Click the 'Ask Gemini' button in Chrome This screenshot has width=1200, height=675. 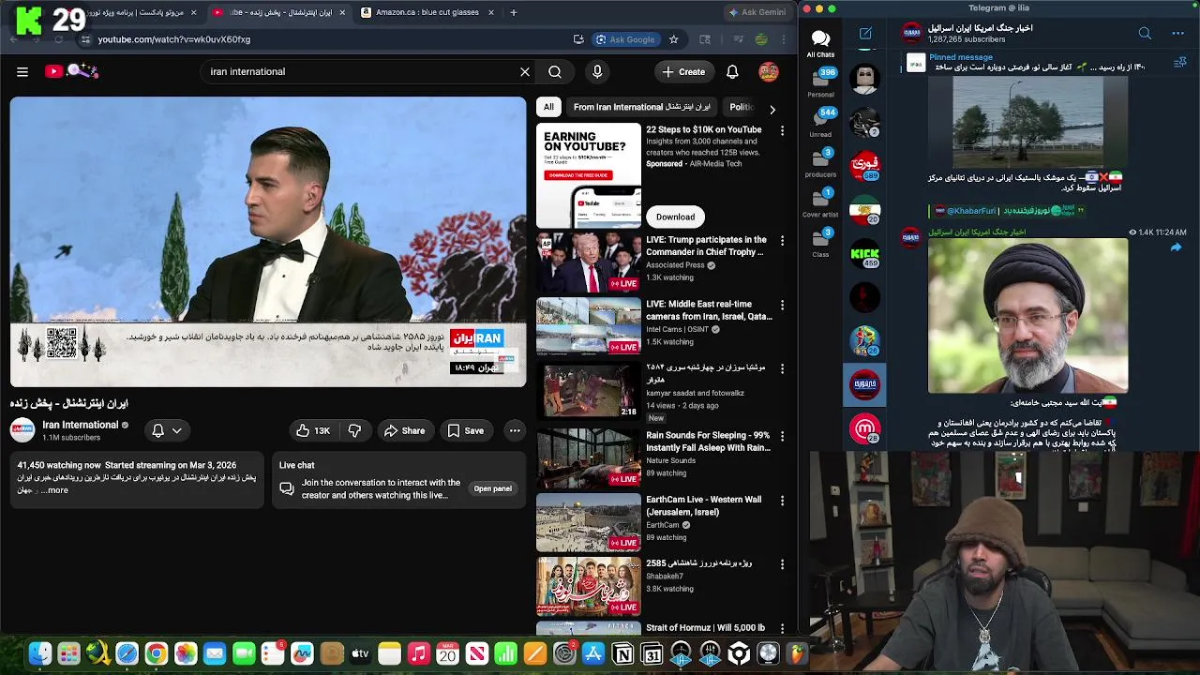757,12
